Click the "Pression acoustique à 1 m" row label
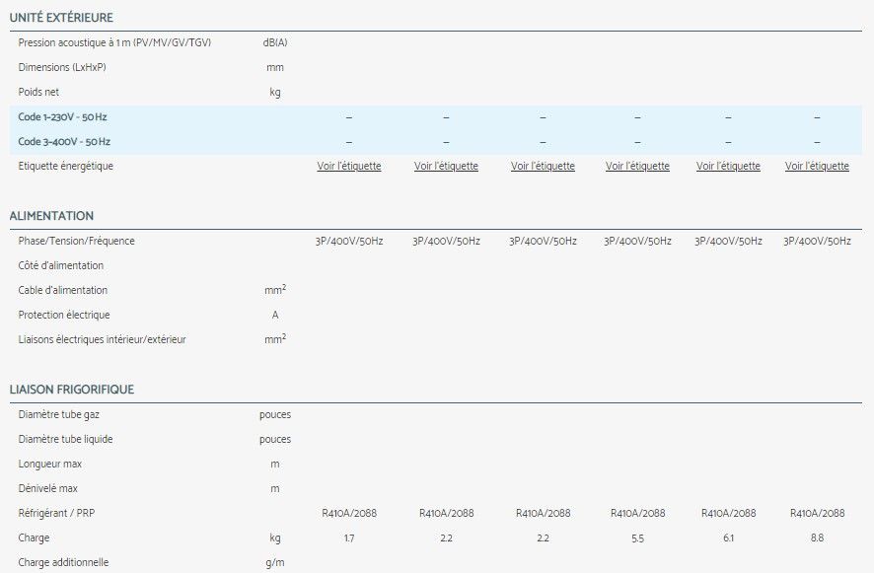 pos(114,43)
